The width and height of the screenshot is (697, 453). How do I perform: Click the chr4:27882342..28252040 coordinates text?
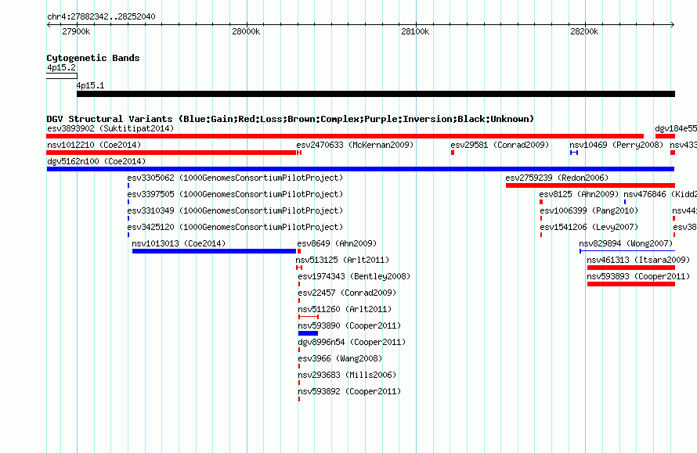click(101, 17)
